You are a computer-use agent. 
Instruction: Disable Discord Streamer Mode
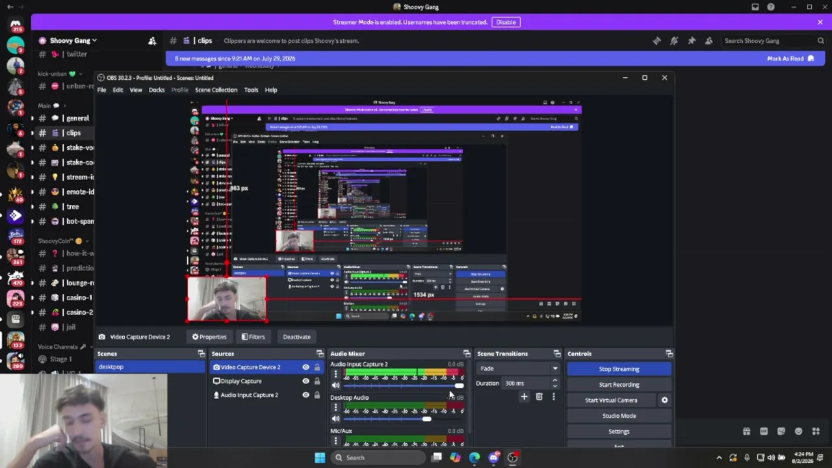click(x=506, y=22)
